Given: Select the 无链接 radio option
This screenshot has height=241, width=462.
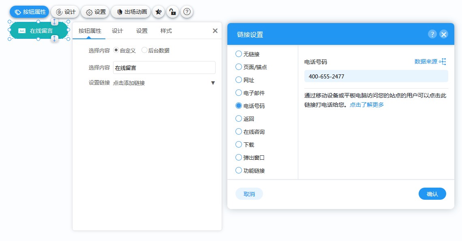Looking at the screenshot, I should click(x=238, y=54).
